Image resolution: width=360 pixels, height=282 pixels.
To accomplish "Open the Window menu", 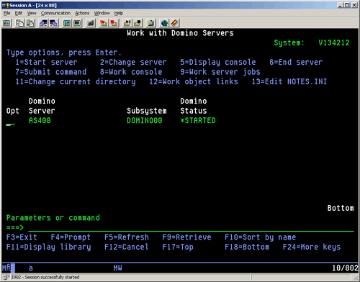I will click(x=102, y=13).
